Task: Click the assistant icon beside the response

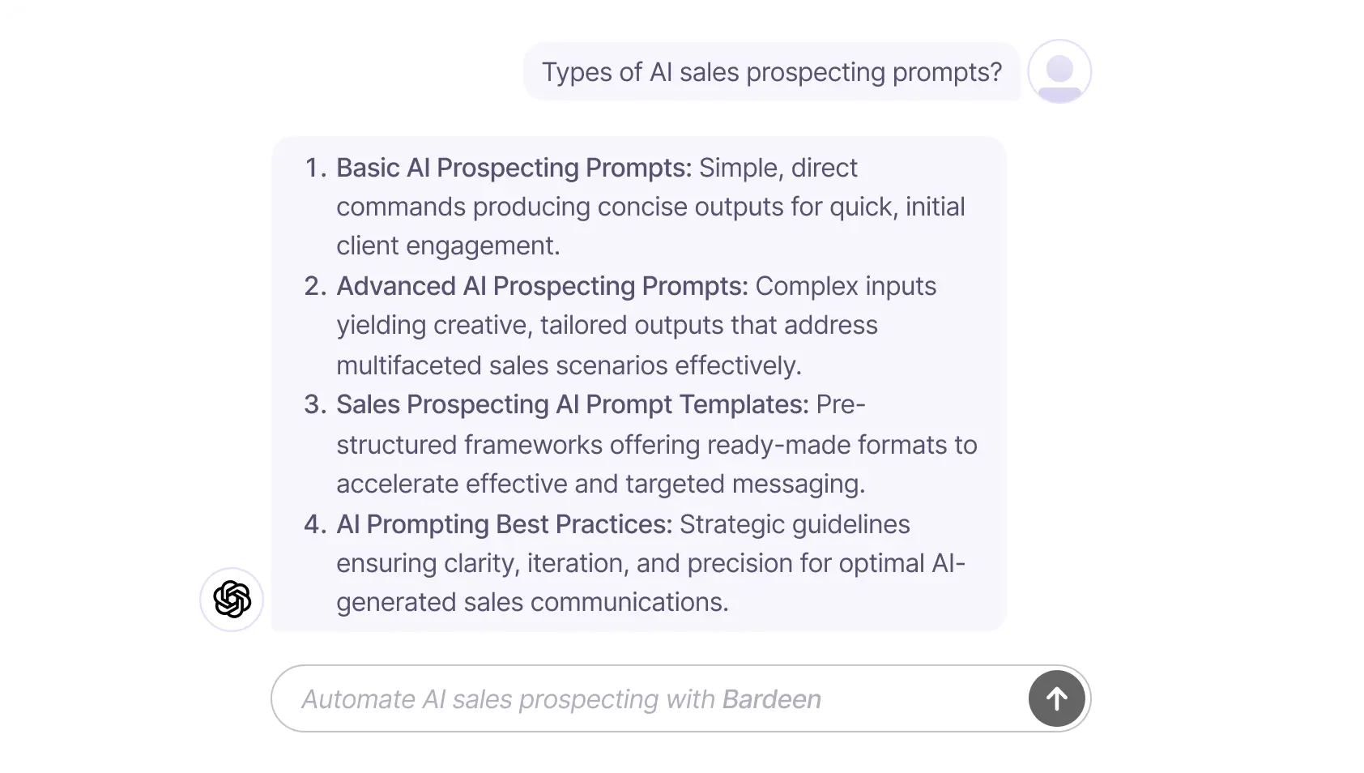Action: (231, 599)
